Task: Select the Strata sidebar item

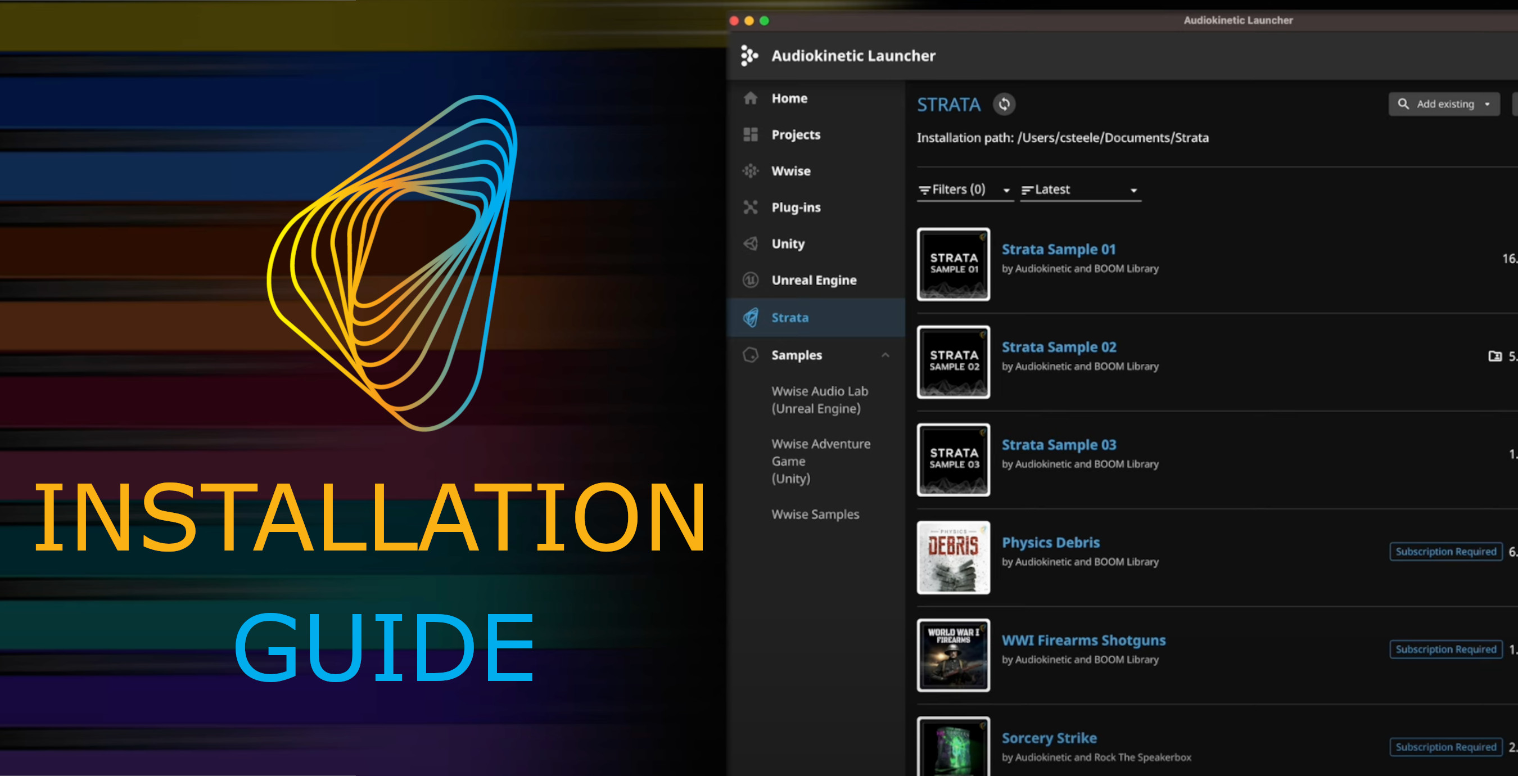Action: tap(816, 318)
